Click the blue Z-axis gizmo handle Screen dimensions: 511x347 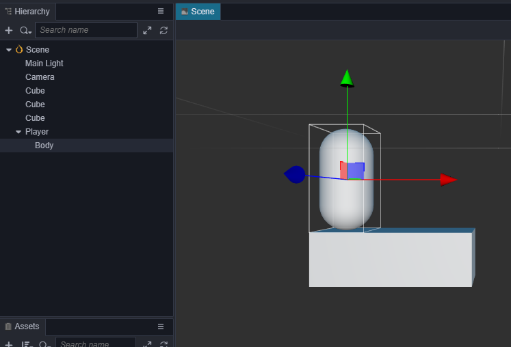tap(295, 174)
